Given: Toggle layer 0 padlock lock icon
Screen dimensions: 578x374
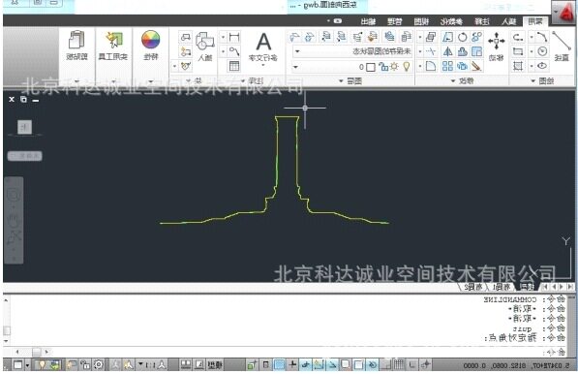Looking at the screenshot, I should (x=383, y=67).
